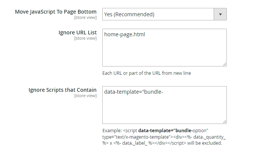Click the dropdown arrow beside Yes (Recommended)
This screenshot has height=153, width=254.
[220, 15]
